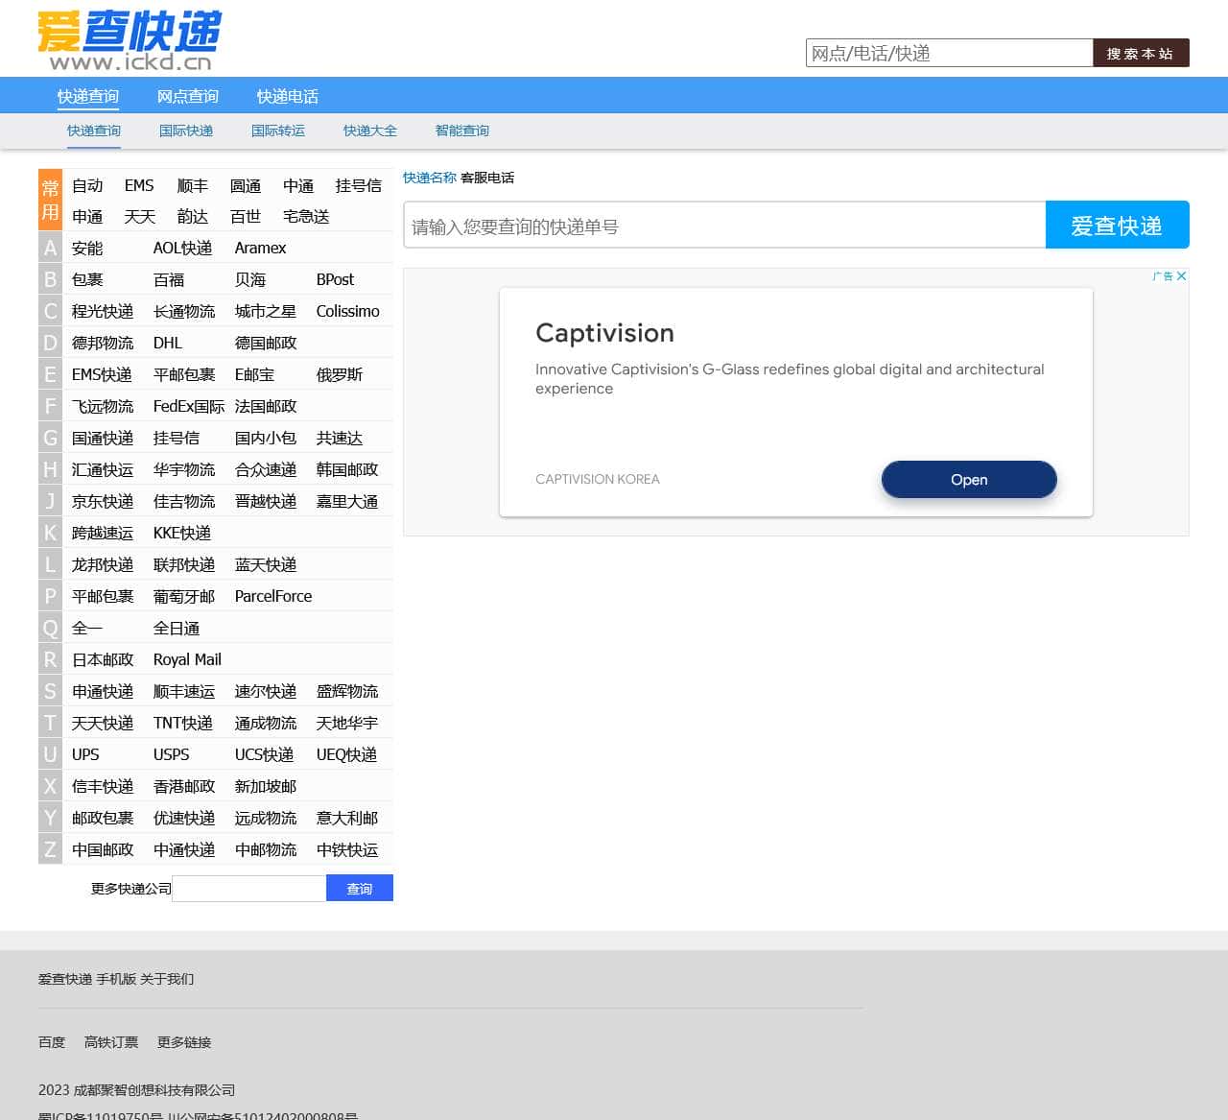Click the letter Z index block
The image size is (1228, 1120).
pos(50,850)
